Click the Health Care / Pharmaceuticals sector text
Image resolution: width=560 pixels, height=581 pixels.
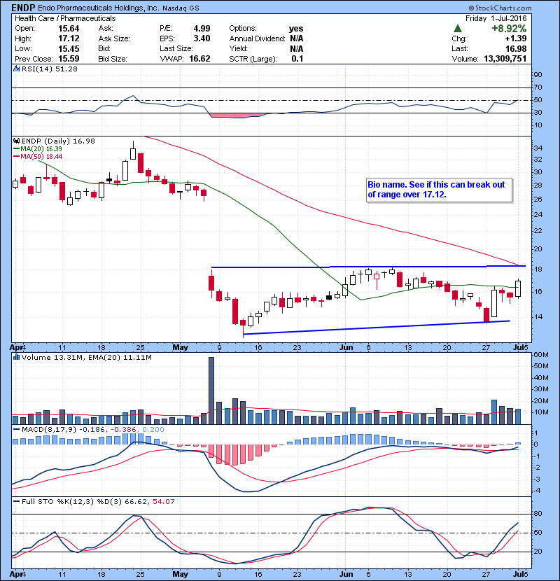(x=65, y=18)
